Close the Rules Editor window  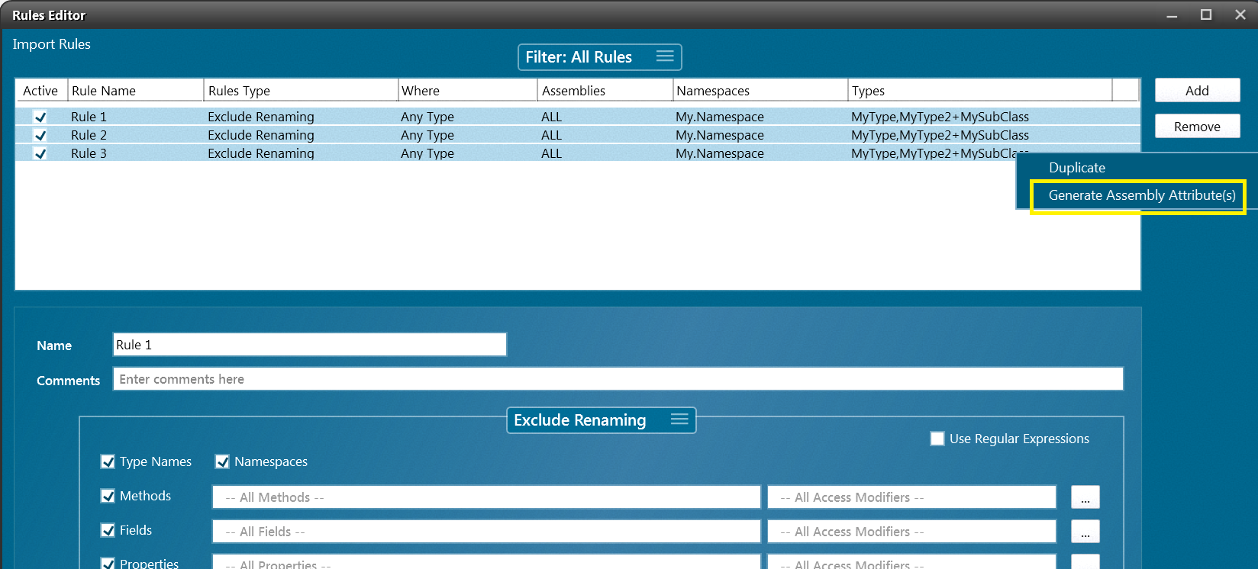pyautogui.click(x=1240, y=15)
